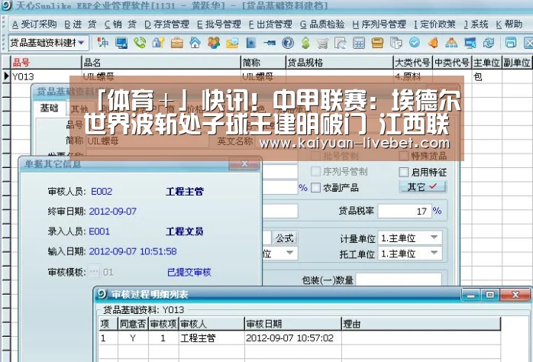Click the blue round checkmark icon
The width and height of the screenshot is (533, 362).
[415, 43]
